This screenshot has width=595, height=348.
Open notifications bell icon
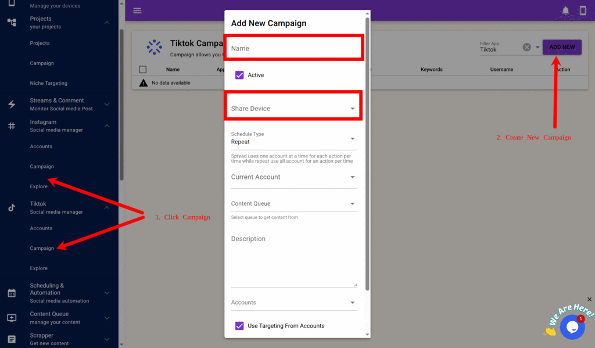point(565,10)
